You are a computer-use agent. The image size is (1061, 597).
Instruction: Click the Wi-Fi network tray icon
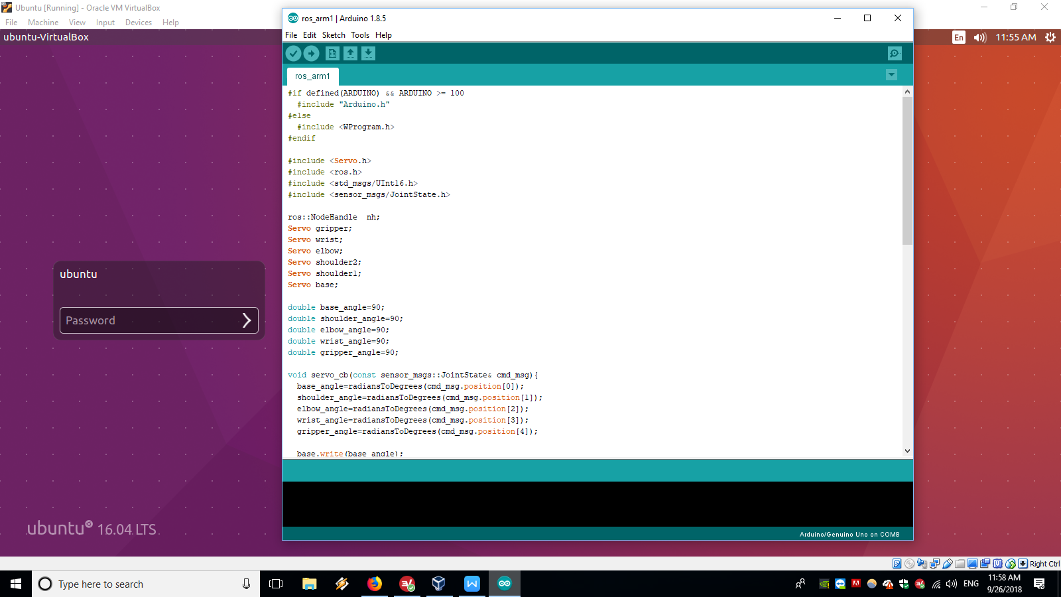[x=936, y=584]
